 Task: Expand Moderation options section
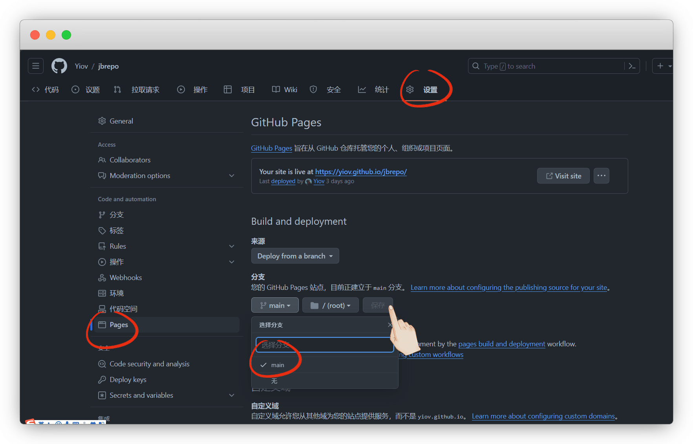(x=232, y=176)
